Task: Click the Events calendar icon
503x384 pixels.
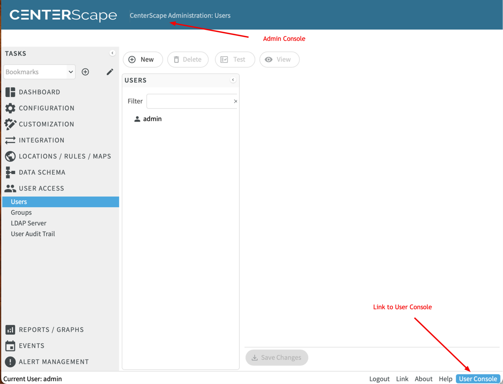Action: 10,346
